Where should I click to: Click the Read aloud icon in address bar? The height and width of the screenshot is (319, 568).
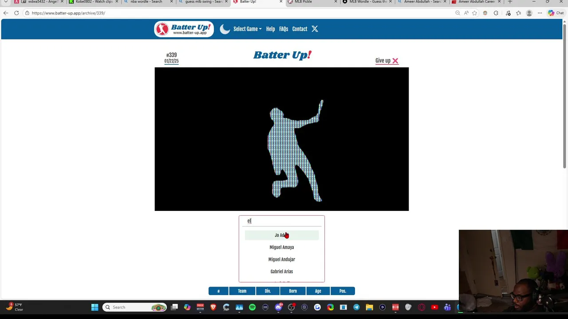pyautogui.click(x=466, y=13)
